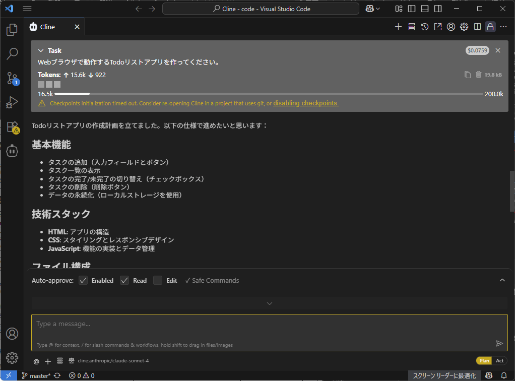Uncheck the Read auto-approve checkbox
Screen dimensions: 515x381
(125, 280)
